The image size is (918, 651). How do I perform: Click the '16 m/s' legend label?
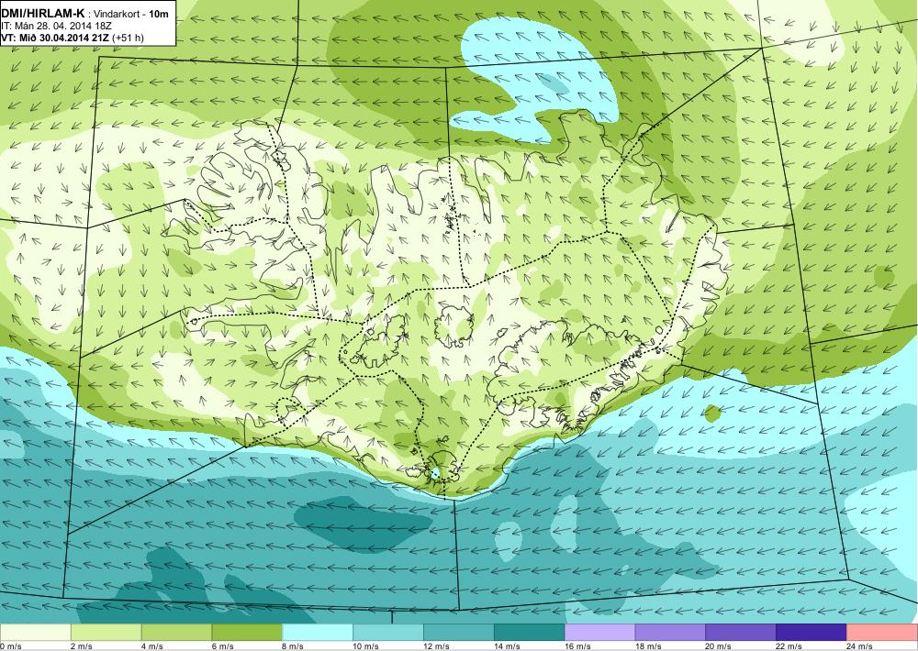click(577, 646)
